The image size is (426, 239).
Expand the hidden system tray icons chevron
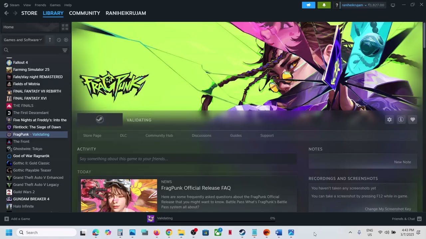pos(350,232)
